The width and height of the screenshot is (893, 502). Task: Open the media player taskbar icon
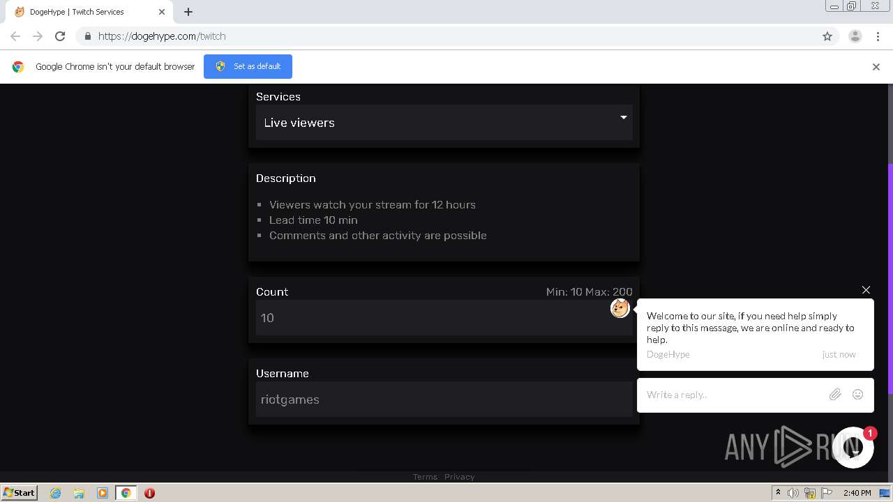(103, 493)
